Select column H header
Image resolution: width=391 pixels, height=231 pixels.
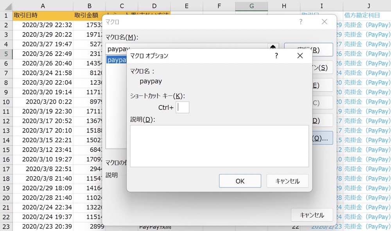coord(284,6)
